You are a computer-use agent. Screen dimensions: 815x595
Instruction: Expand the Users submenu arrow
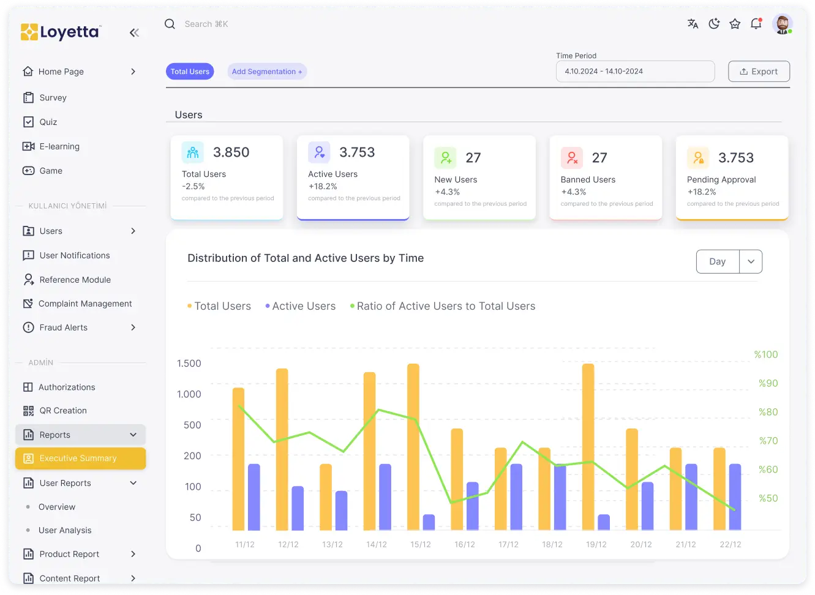(x=133, y=231)
